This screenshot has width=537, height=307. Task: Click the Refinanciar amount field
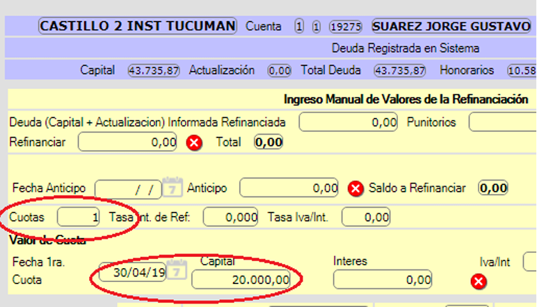point(129,142)
